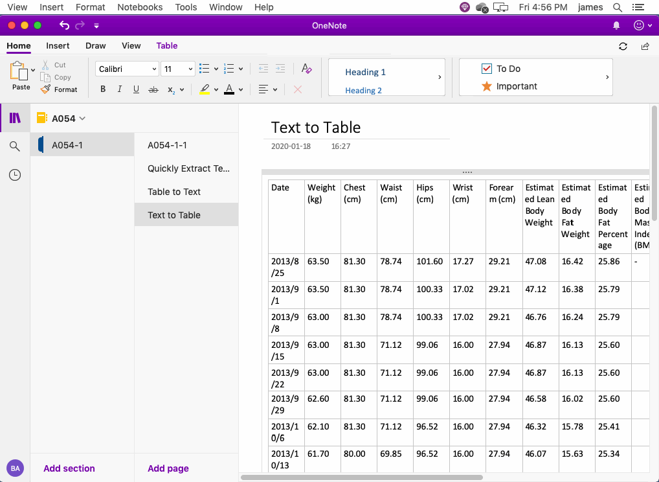This screenshot has width=659, height=482.
Task: Apply the Important star tag
Action: coord(509,86)
